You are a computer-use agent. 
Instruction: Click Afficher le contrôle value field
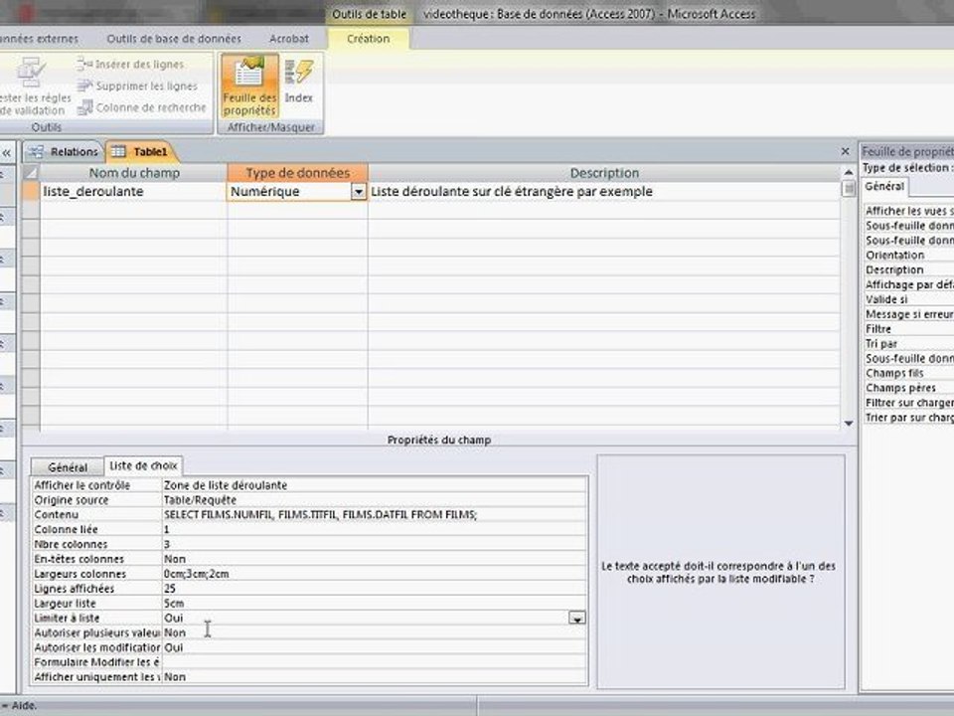(x=375, y=485)
